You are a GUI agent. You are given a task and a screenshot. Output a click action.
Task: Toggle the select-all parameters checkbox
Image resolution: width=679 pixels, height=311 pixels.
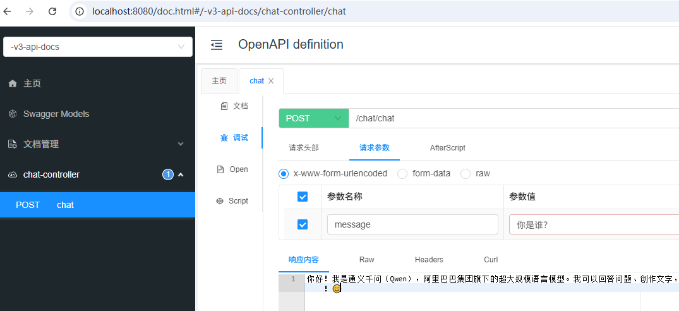pos(303,197)
